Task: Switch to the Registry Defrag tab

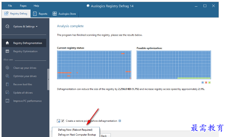Action: pos(16,14)
